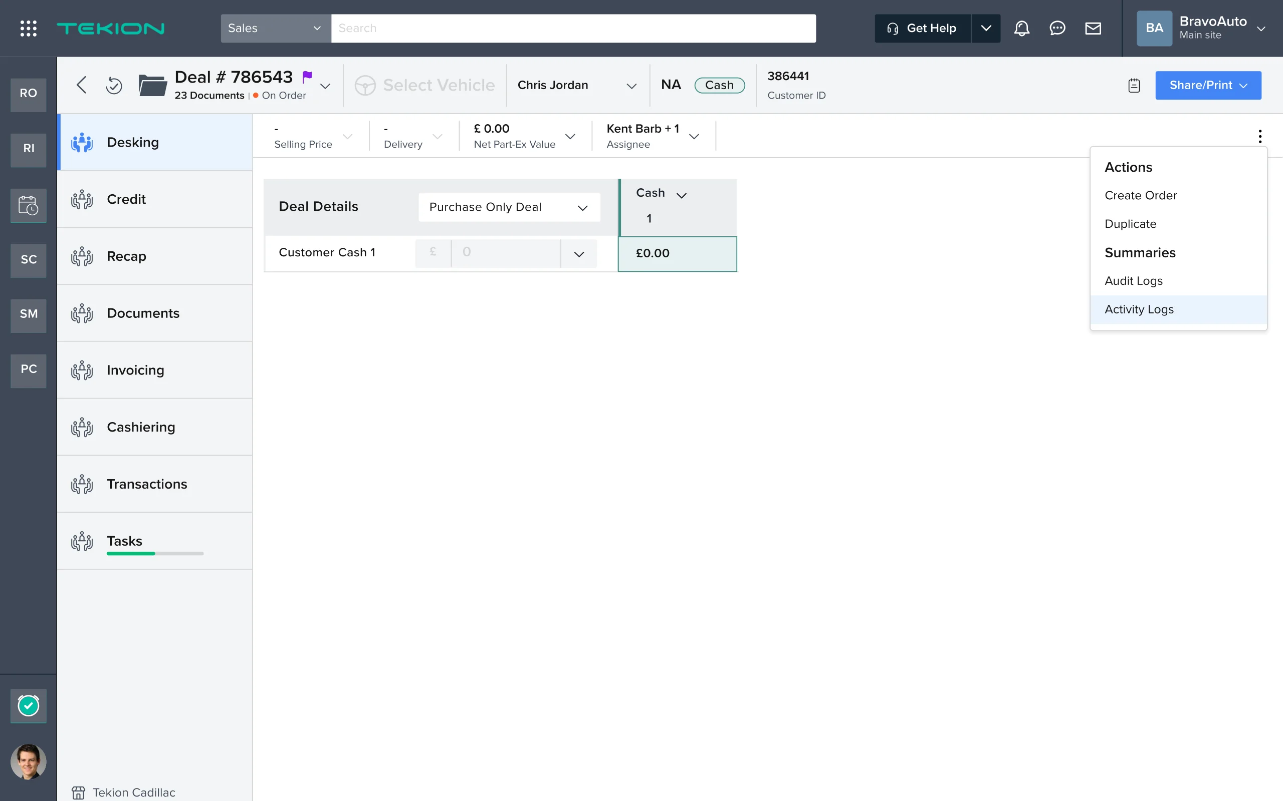Open Audit Logs from Summaries
This screenshot has height=801, width=1283.
[1178, 281]
